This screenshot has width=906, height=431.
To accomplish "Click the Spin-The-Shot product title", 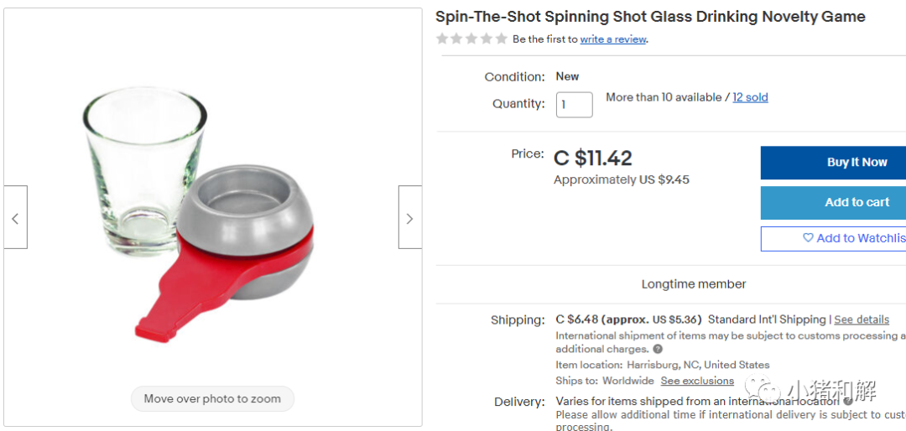I will coord(650,17).
